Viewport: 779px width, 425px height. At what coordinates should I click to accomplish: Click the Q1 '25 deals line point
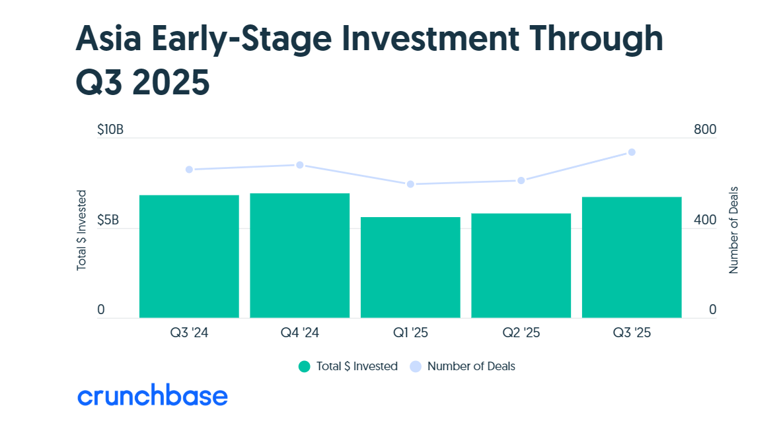(x=410, y=184)
